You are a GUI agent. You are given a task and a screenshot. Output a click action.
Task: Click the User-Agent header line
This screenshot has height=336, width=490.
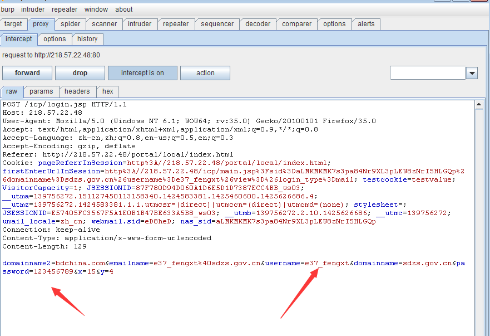coord(189,121)
